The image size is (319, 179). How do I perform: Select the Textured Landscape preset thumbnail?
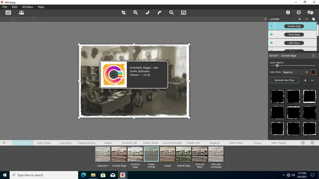pos(216,154)
